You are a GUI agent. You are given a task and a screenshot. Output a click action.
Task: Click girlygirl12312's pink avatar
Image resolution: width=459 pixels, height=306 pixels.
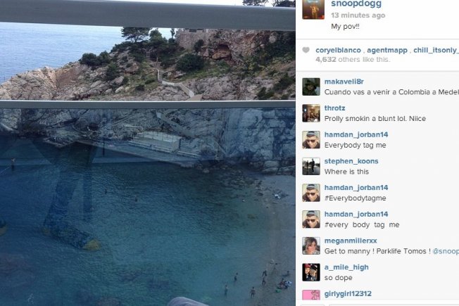point(311,295)
